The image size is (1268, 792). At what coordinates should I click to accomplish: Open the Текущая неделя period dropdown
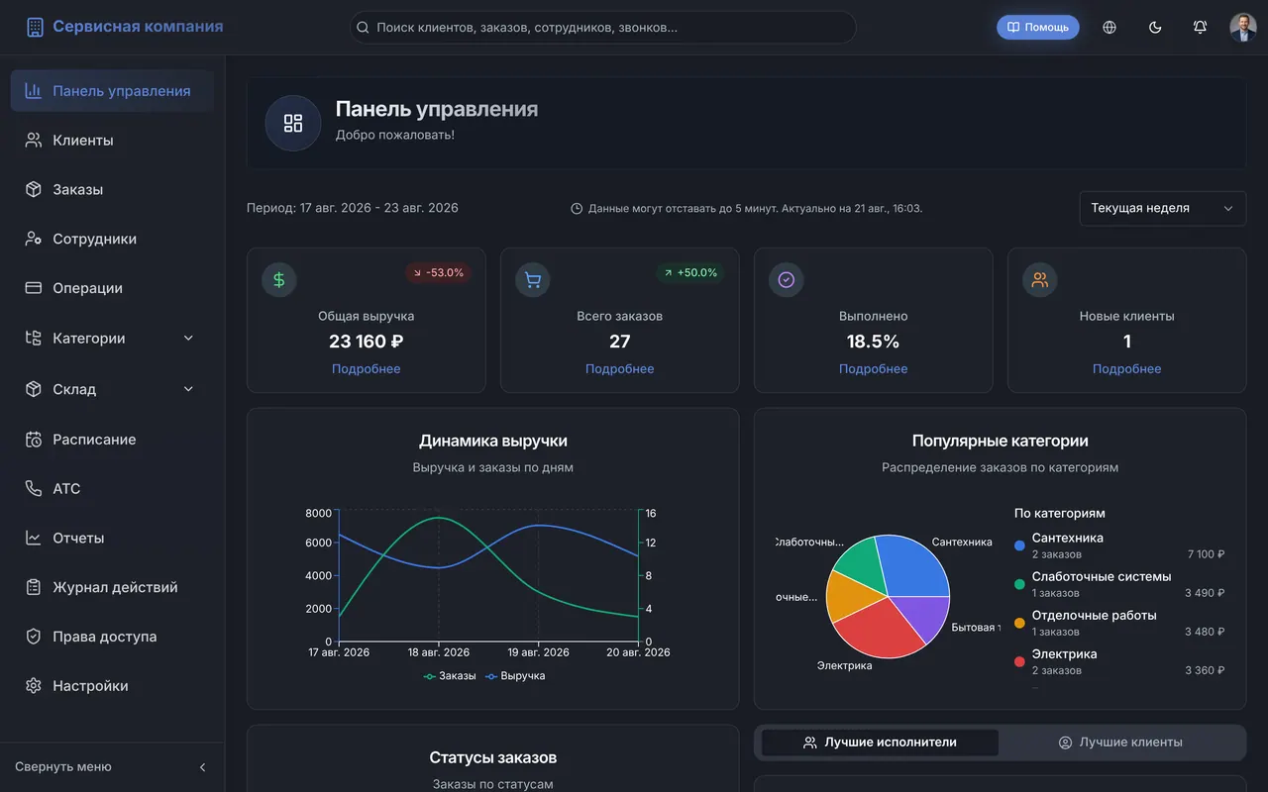pyautogui.click(x=1163, y=209)
